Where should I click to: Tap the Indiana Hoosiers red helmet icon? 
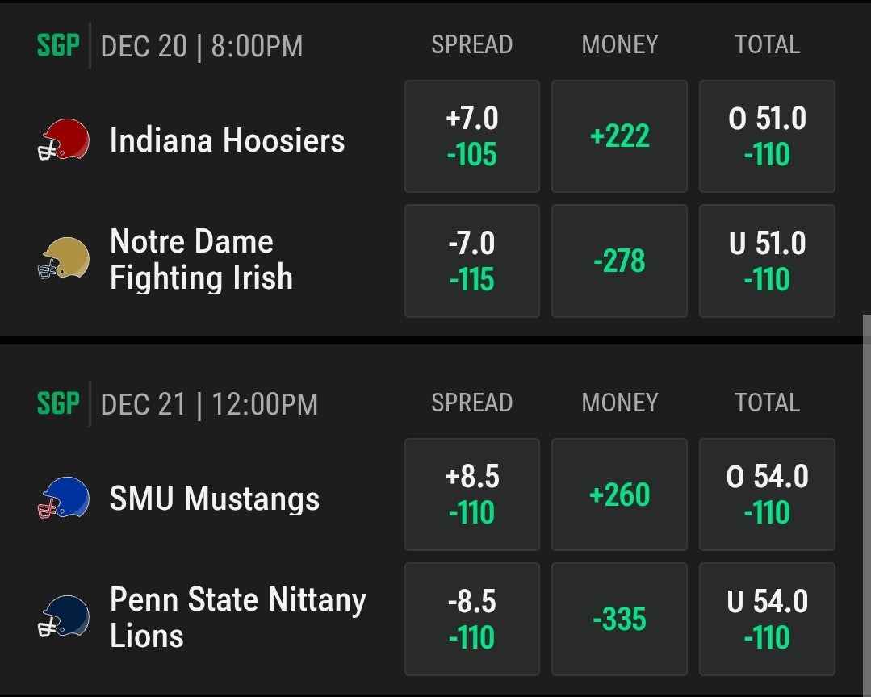tap(63, 140)
